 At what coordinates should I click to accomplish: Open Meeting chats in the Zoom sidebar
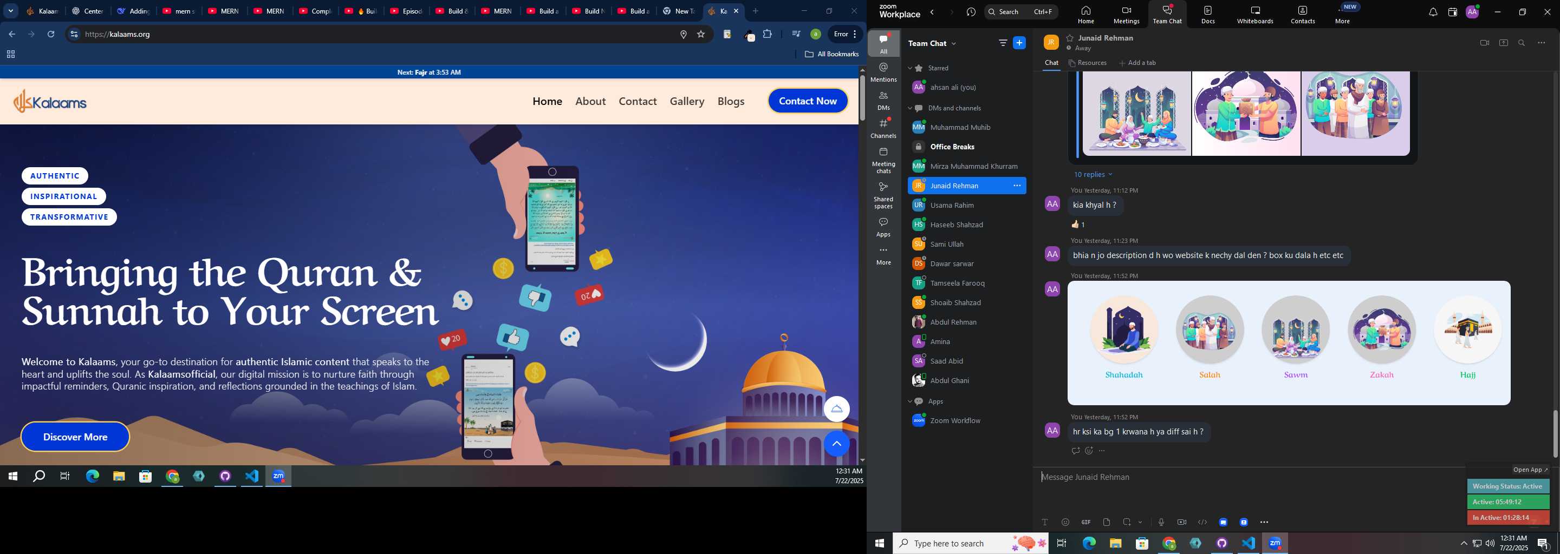(x=883, y=160)
